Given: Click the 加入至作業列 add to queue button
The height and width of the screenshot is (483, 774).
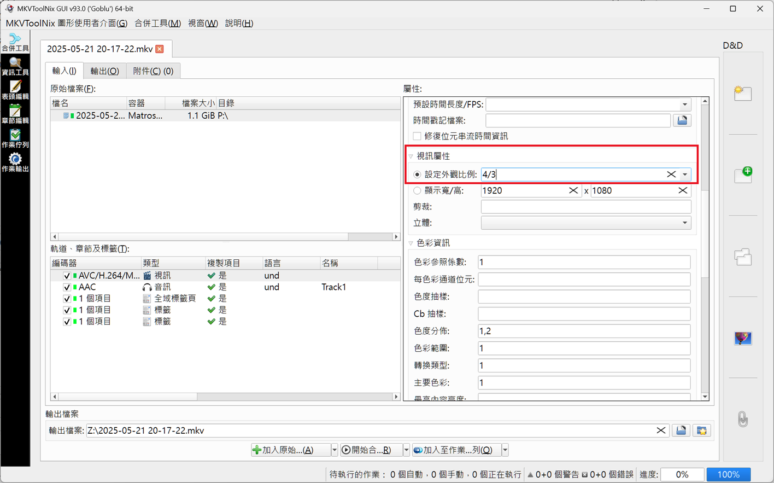Looking at the screenshot, I should (457, 450).
